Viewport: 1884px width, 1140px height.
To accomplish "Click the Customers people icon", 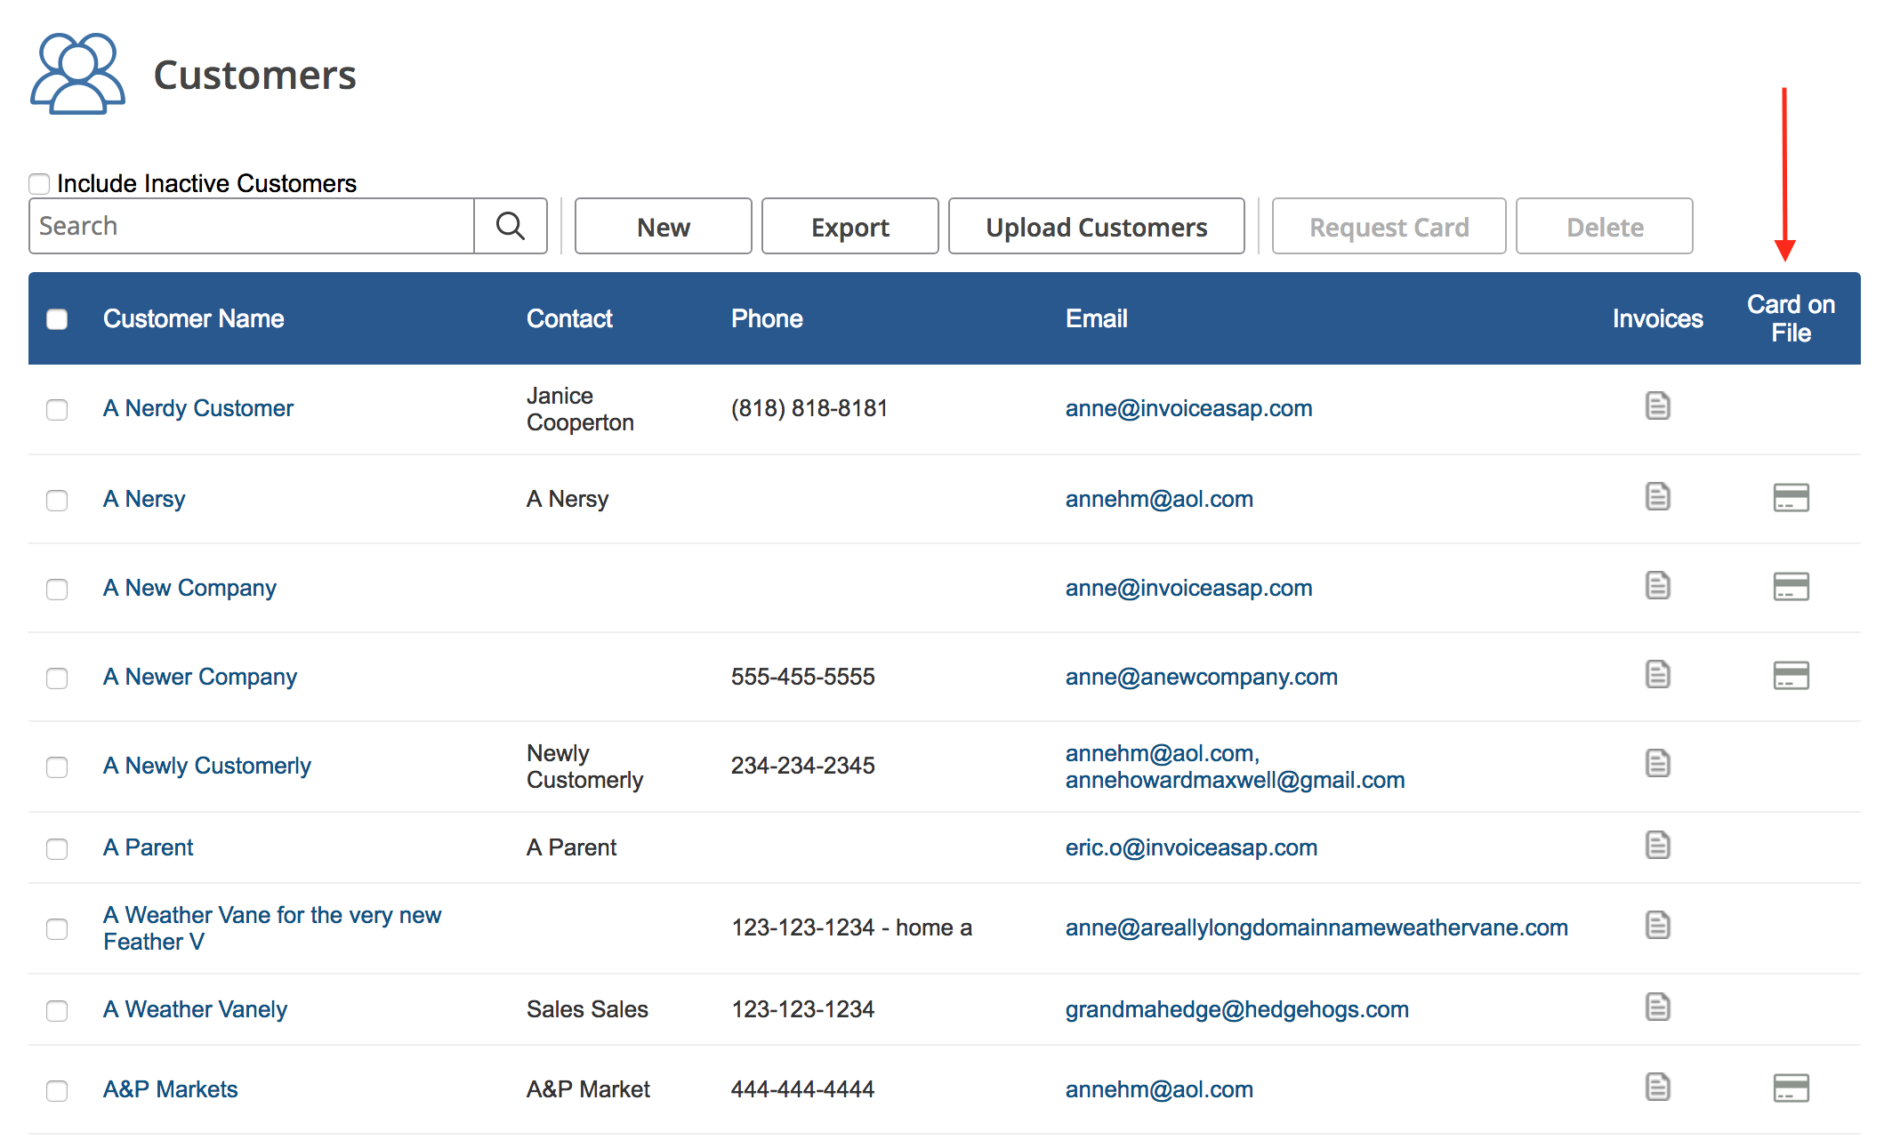I will click(x=77, y=74).
